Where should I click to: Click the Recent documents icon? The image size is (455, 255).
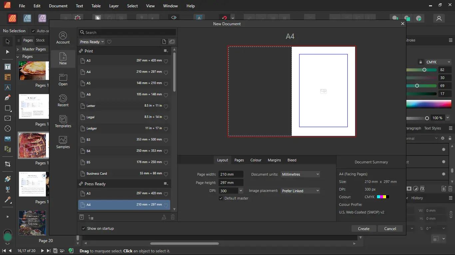point(63,101)
